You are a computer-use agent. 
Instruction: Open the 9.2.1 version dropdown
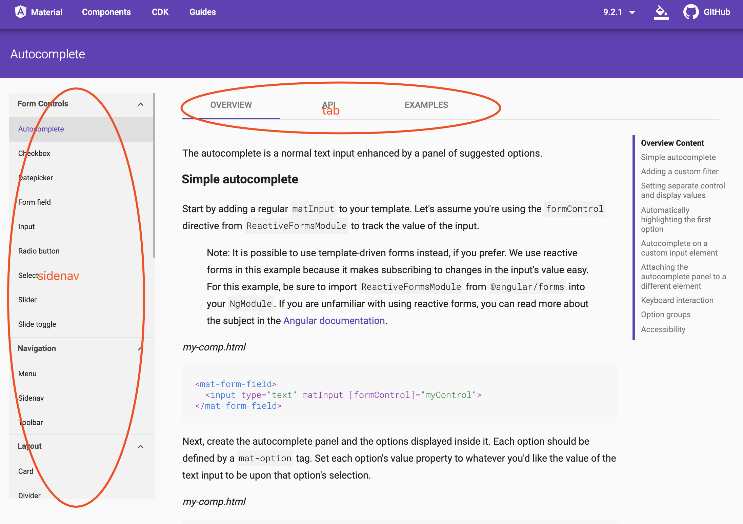click(x=619, y=12)
